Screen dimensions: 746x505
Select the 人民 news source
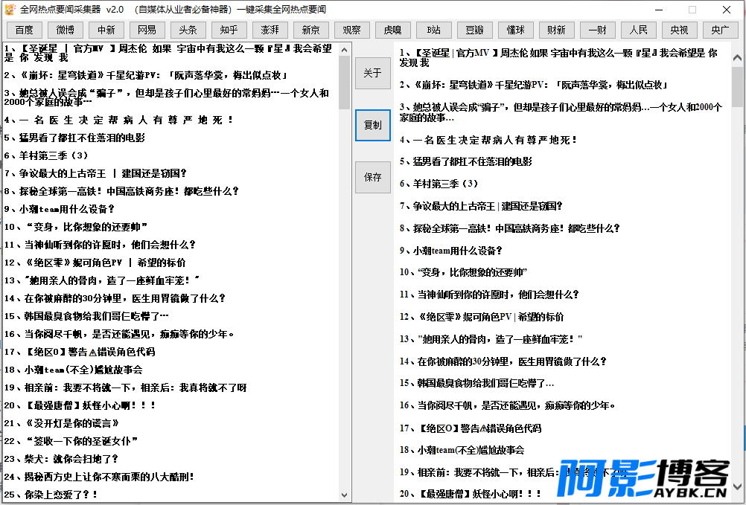[639, 30]
